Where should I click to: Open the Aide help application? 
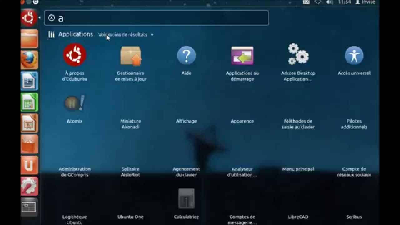(x=187, y=61)
